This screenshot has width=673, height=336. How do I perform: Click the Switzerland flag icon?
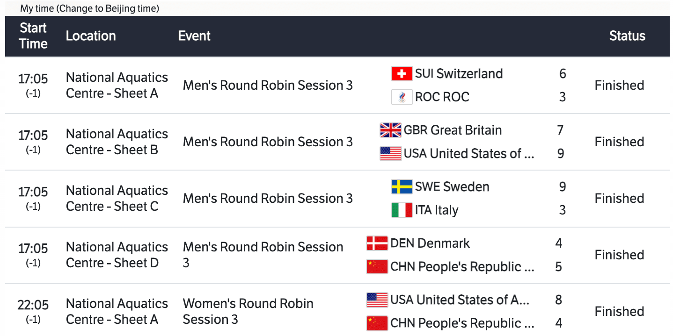402,74
